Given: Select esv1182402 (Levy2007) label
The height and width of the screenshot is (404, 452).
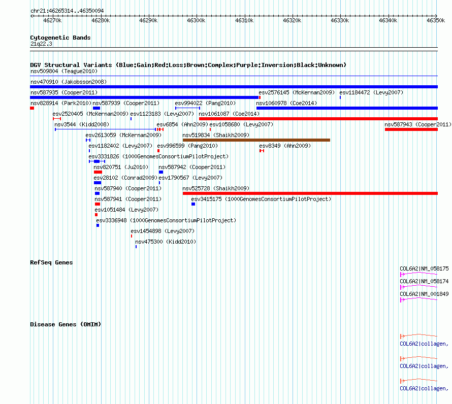Looking at the screenshot, I should tap(120, 146).
